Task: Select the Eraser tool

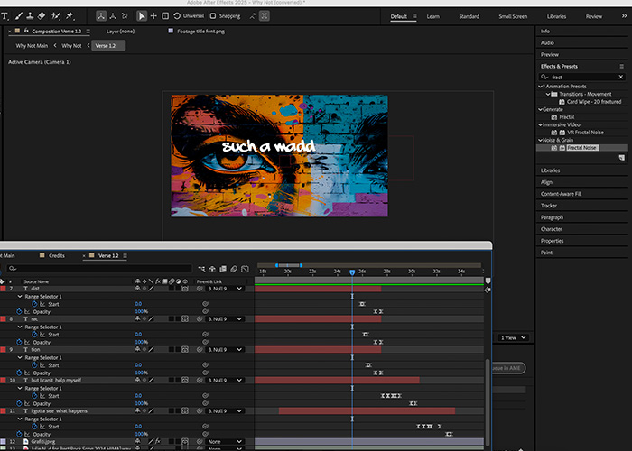Action: point(42,16)
